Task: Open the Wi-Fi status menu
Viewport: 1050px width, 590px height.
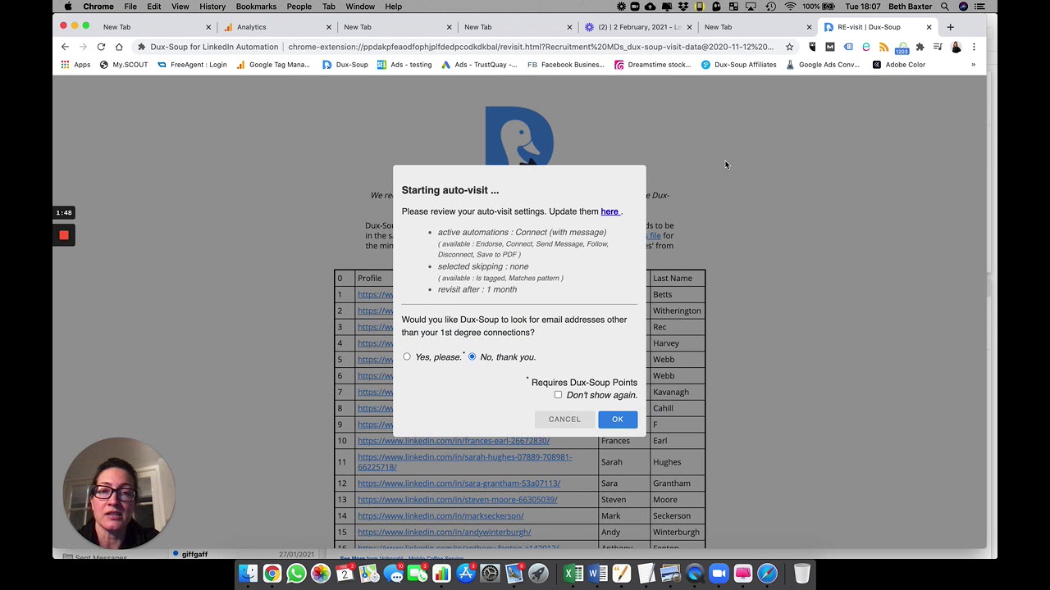Action: 790,7
